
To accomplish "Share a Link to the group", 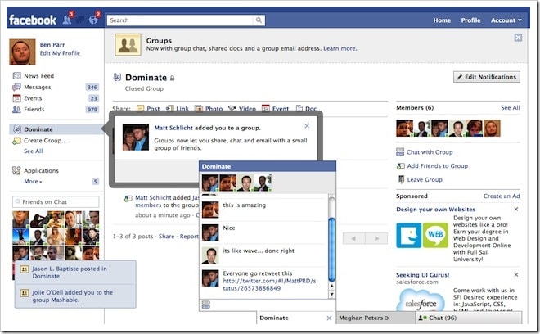I will click(178, 109).
